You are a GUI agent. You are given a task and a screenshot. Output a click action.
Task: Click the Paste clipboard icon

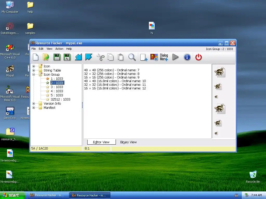[x=121, y=57]
